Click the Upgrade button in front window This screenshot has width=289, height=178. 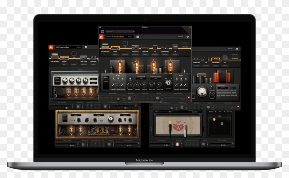coord(180,36)
